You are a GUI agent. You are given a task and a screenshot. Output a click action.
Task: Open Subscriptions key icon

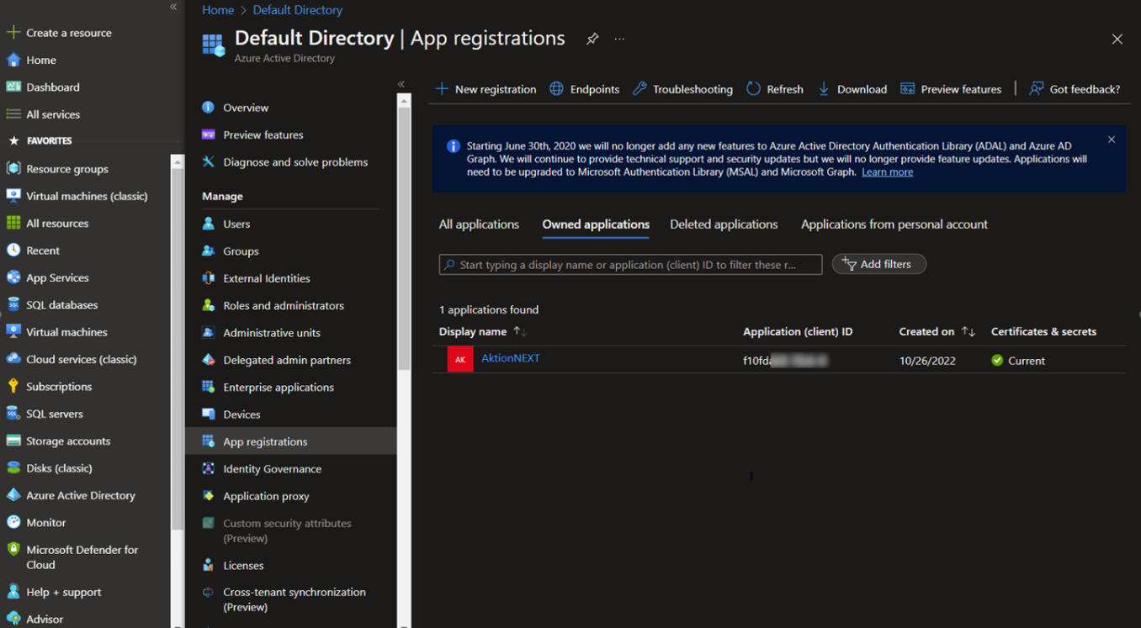coord(13,386)
